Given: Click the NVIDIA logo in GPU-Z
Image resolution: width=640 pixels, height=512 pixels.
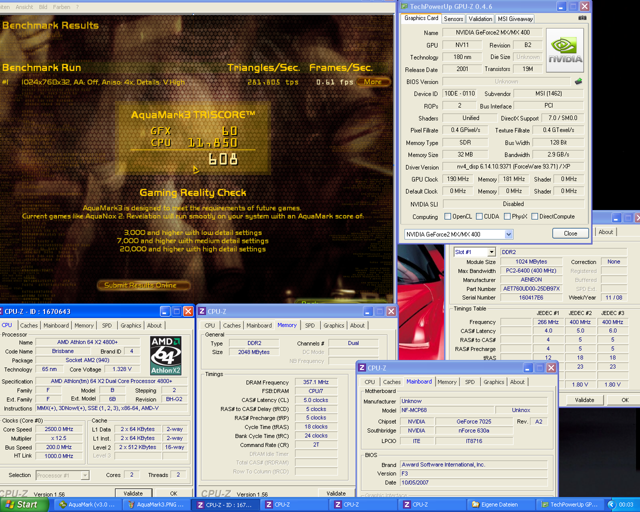Looking at the screenshot, I should 565,50.
